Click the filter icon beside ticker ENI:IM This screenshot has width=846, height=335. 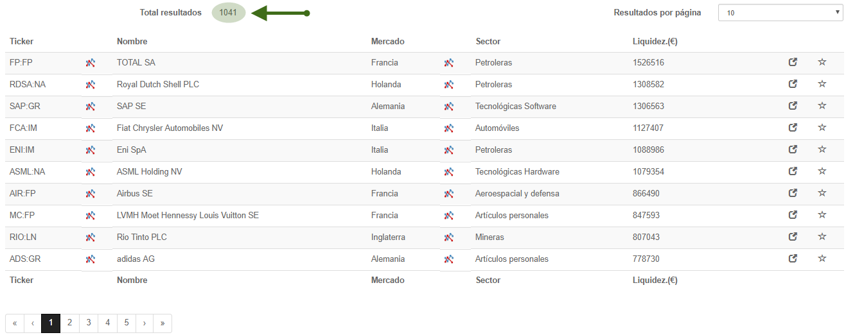click(x=91, y=150)
